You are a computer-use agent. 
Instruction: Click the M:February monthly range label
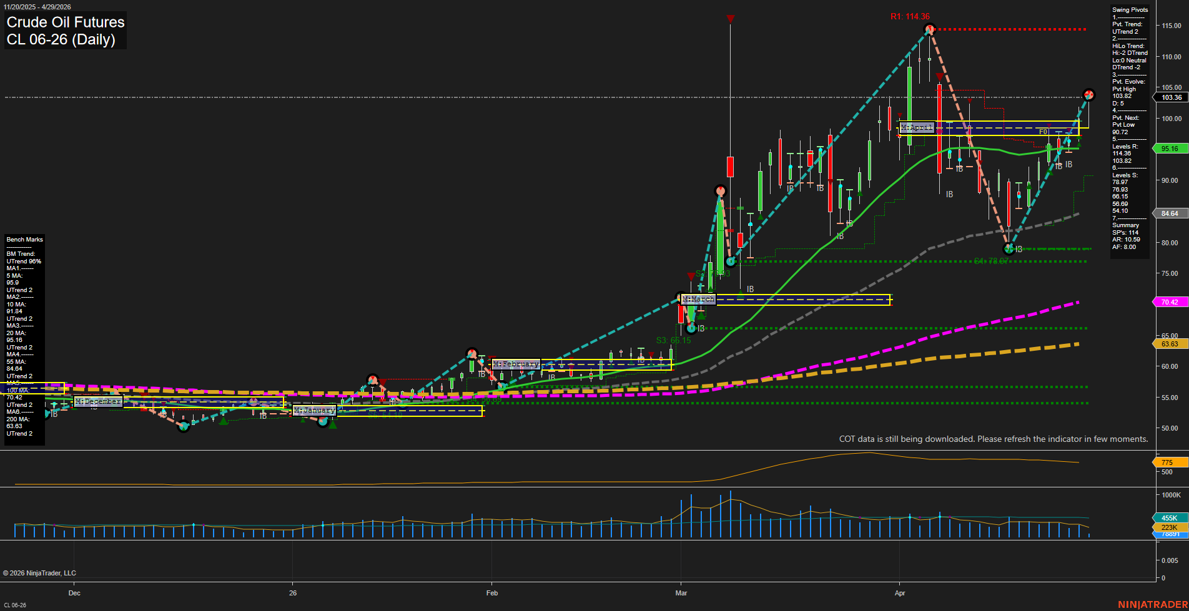516,364
